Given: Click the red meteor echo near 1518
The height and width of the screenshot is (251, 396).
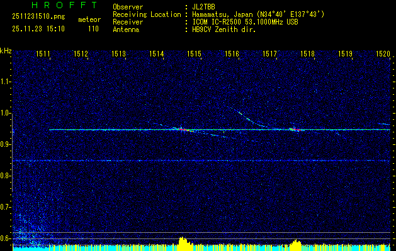Looking at the screenshot, I should coord(293,129).
